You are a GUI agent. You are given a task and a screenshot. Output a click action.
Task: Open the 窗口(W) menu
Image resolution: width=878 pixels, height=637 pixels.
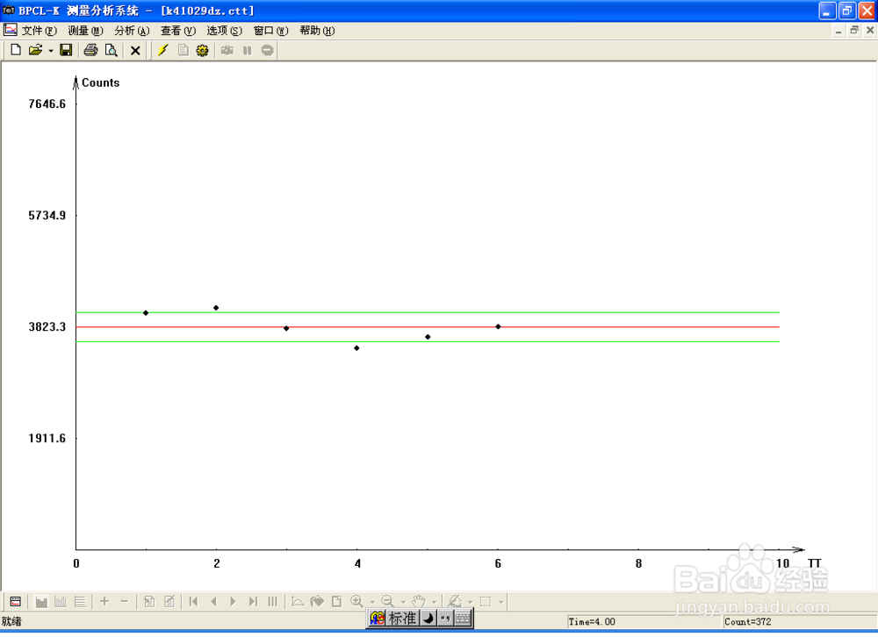(x=271, y=31)
